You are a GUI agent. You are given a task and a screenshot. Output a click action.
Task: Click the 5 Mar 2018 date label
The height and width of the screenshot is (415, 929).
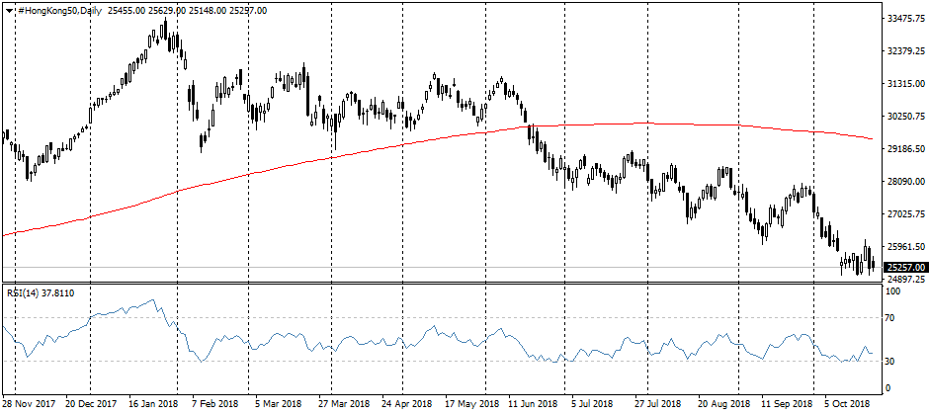[278, 404]
